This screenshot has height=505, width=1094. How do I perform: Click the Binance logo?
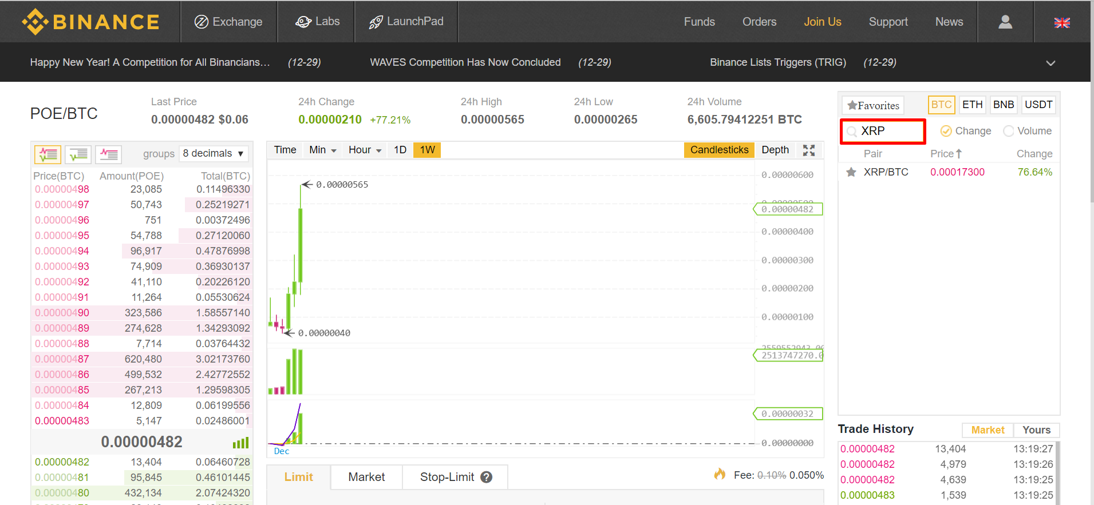click(x=90, y=22)
